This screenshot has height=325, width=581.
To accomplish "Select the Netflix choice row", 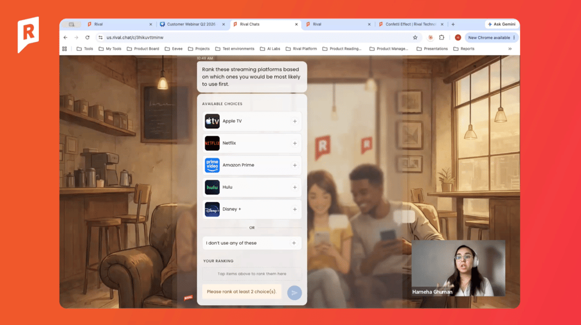I will (252, 143).
